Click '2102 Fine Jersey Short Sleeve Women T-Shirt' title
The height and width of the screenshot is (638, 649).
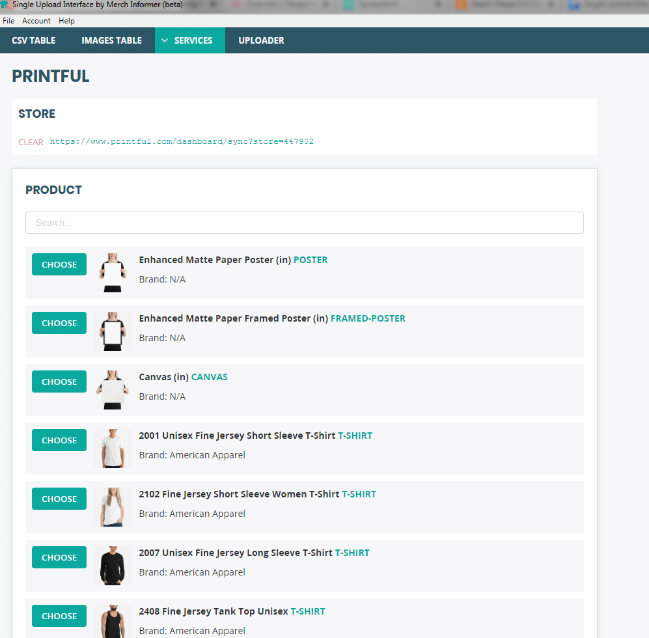click(239, 494)
